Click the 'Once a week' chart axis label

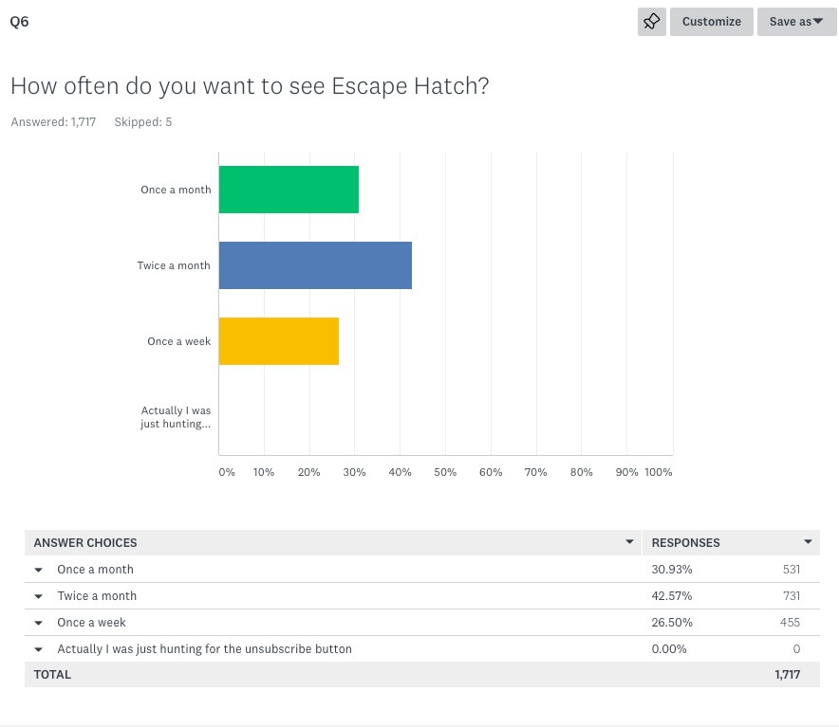pyautogui.click(x=178, y=341)
